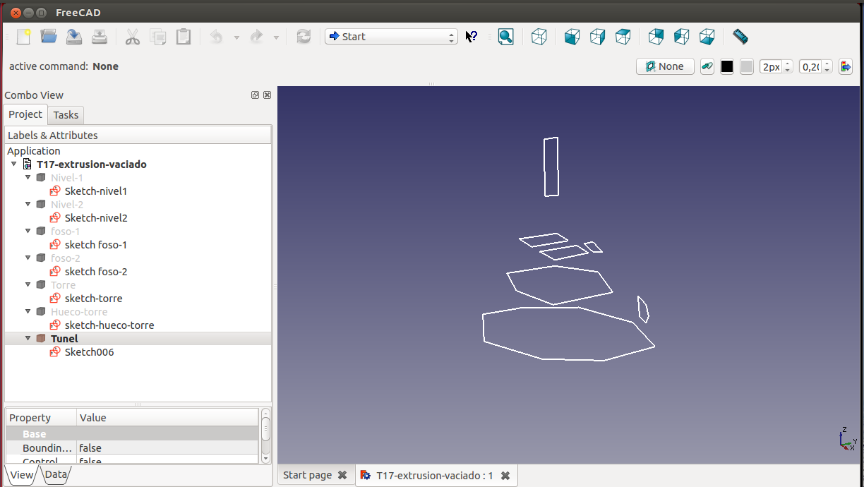Switch to the Tasks tab
The image size is (864, 487).
(66, 115)
